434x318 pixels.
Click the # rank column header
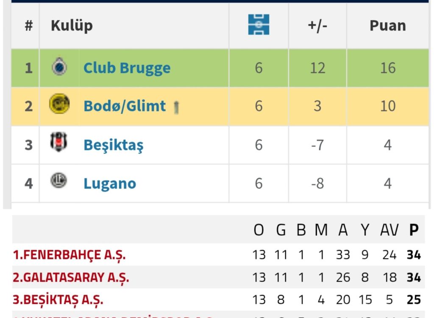(x=28, y=25)
